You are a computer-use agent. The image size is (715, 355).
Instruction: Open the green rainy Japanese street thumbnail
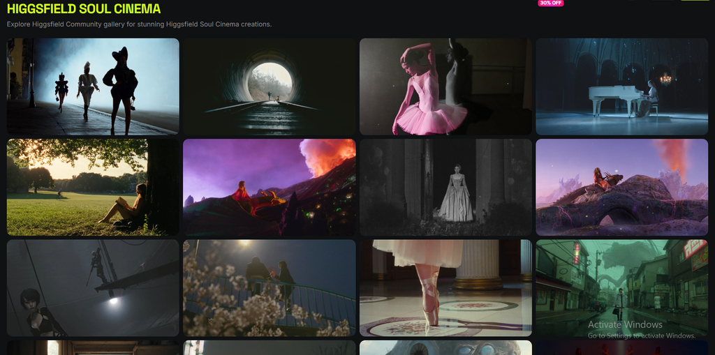pyautogui.click(x=622, y=288)
